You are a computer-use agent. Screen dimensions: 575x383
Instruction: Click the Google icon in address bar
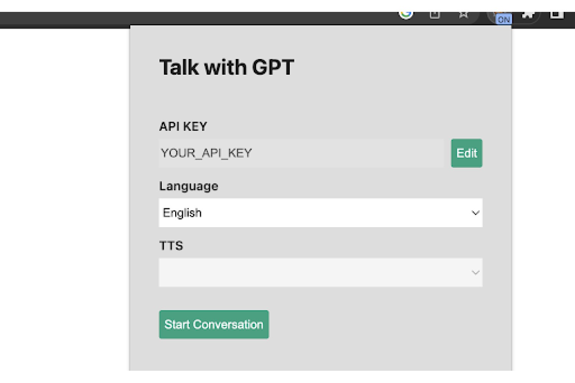(x=406, y=15)
